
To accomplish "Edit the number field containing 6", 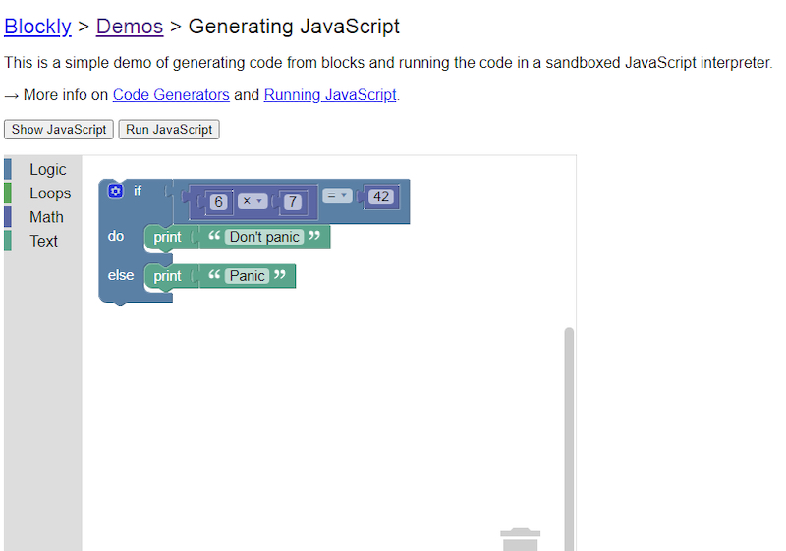I will pyautogui.click(x=218, y=202).
